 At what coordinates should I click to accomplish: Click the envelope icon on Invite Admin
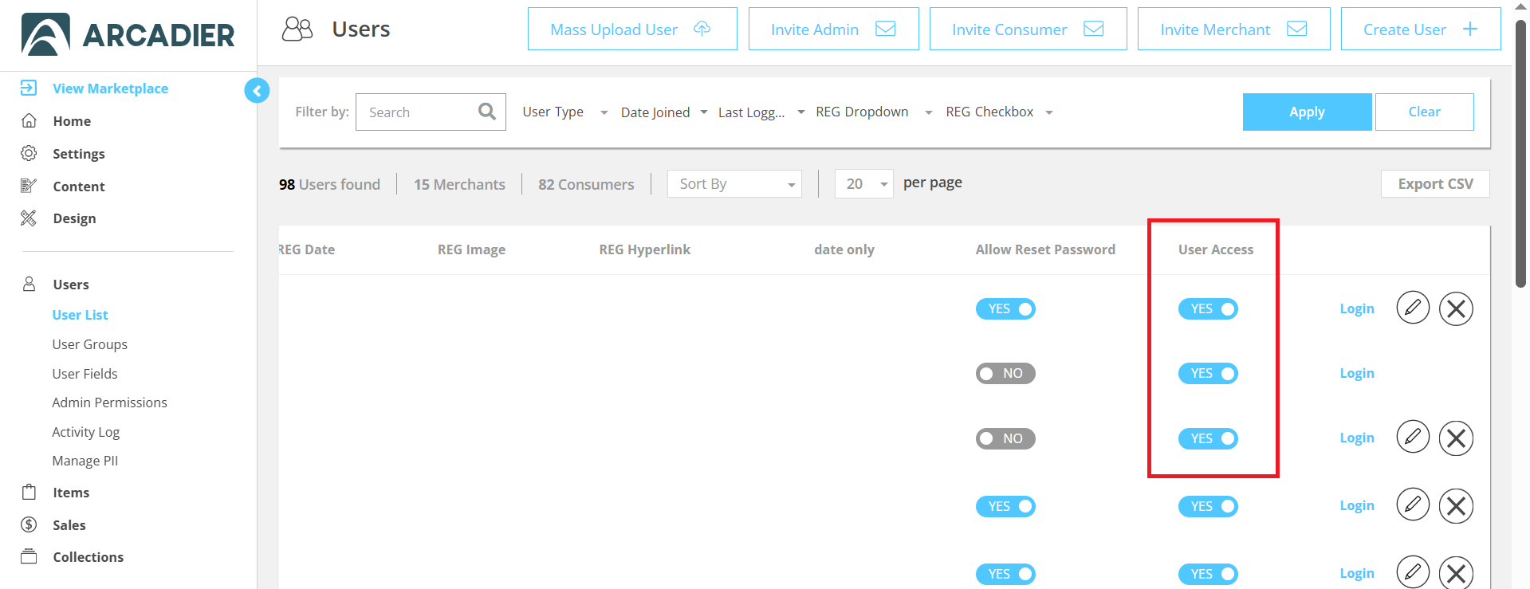886,29
